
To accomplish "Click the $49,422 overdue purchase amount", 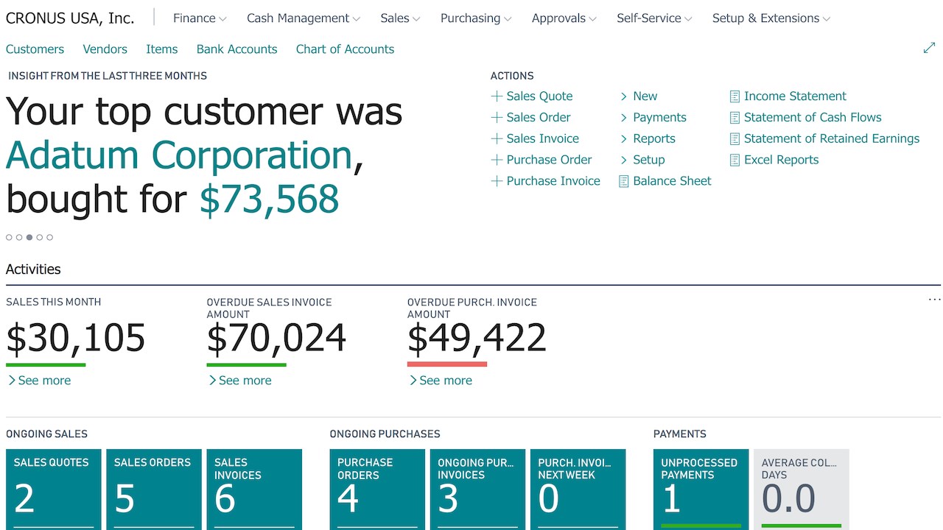I will tap(477, 339).
